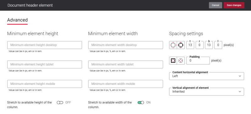
Task: Focus Minimum element height mobile field
Action: click(45, 84)
